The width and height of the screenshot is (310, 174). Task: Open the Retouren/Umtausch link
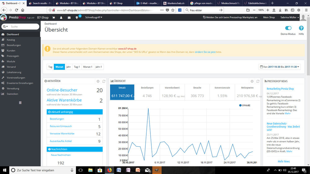click(x=61, y=126)
